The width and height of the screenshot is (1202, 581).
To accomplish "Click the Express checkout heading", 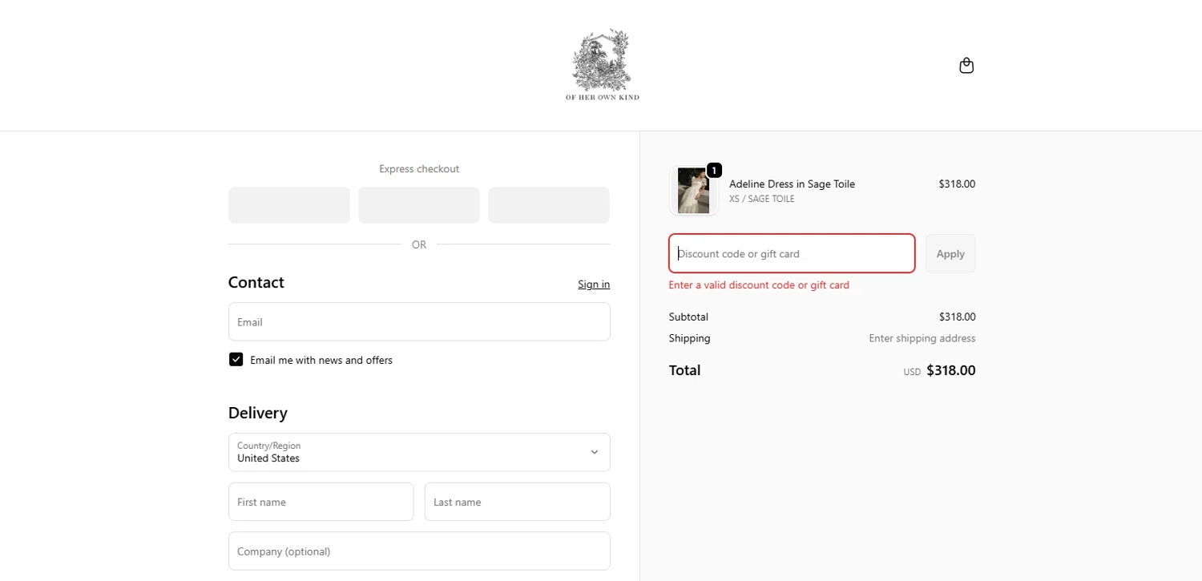I will click(x=419, y=168).
